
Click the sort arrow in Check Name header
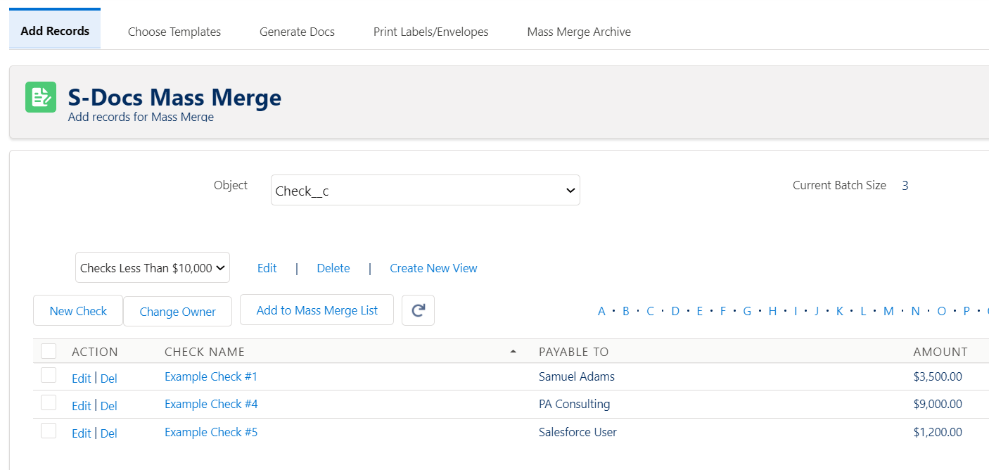click(513, 352)
